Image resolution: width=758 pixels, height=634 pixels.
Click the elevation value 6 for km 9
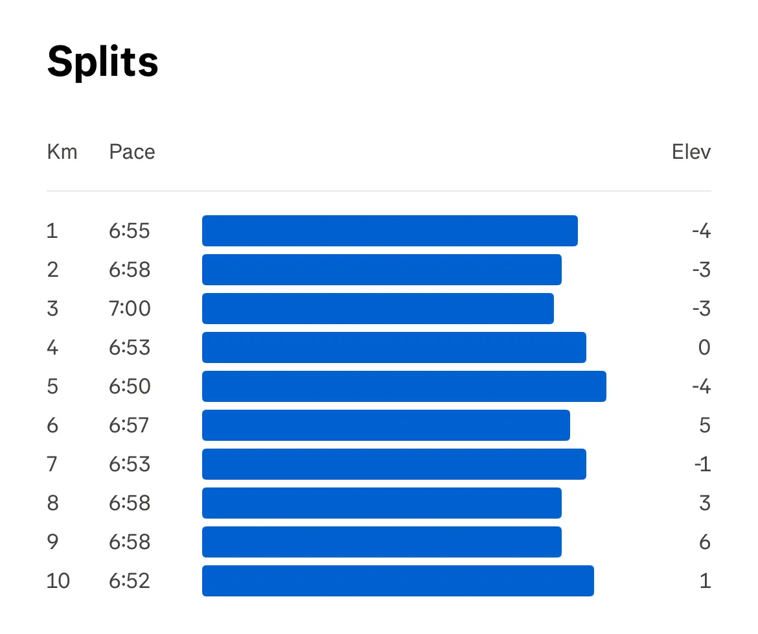[x=705, y=542]
